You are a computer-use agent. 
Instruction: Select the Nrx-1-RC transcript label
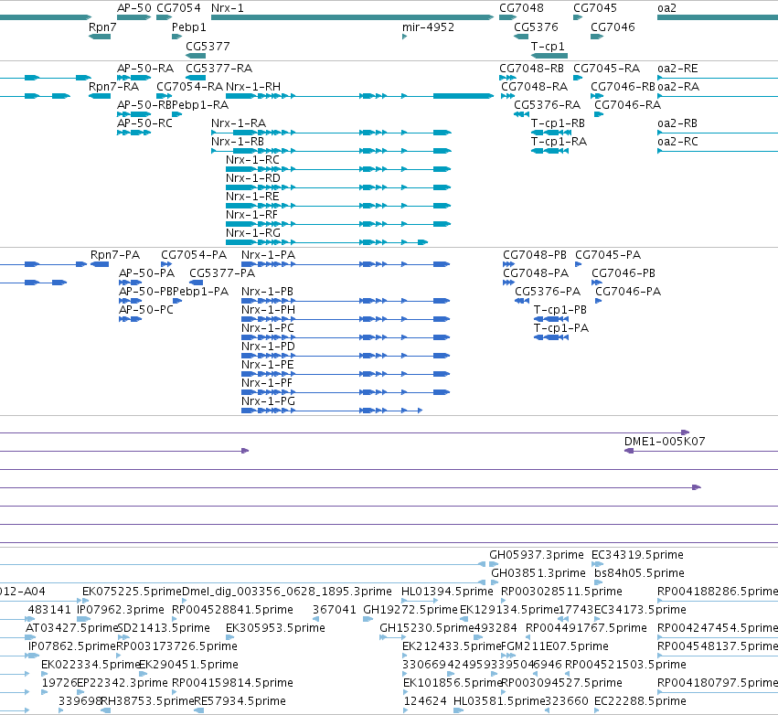pyautogui.click(x=252, y=160)
